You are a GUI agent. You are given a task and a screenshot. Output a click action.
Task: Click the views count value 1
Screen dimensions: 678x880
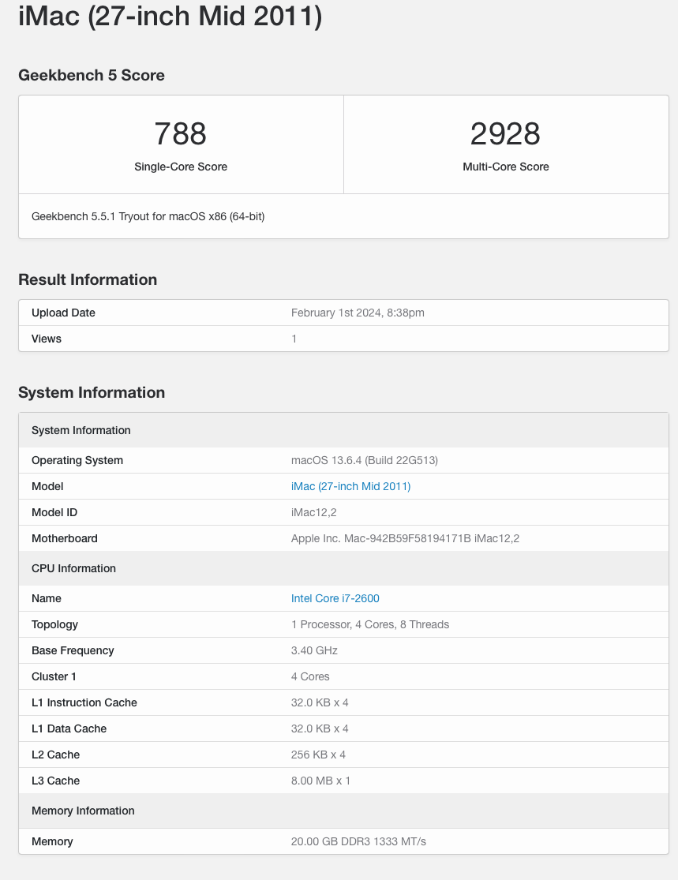(294, 339)
